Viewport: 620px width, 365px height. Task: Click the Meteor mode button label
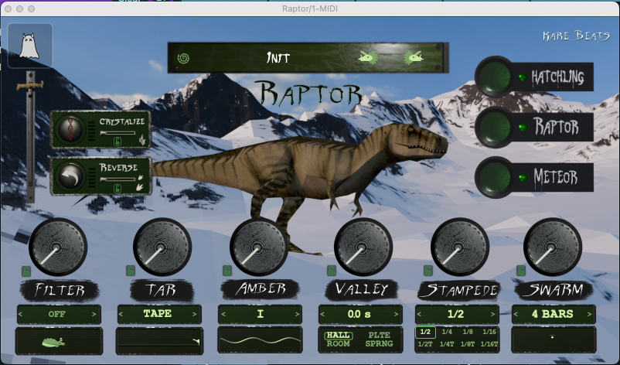pyautogui.click(x=556, y=177)
